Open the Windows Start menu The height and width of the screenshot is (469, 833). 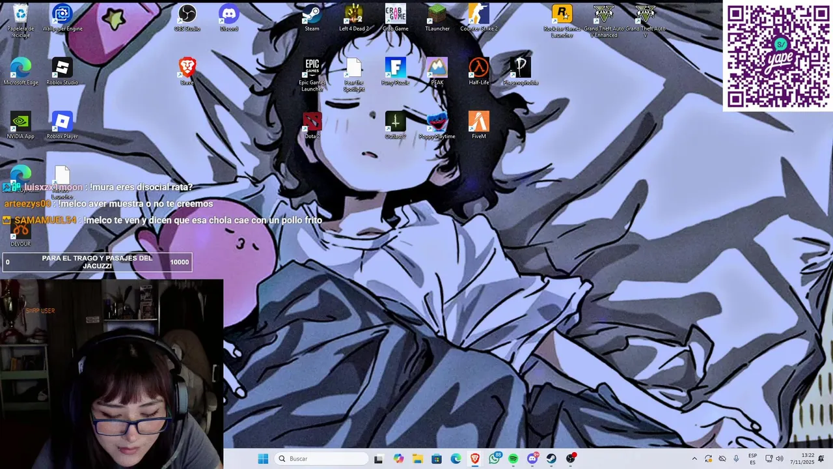pyautogui.click(x=263, y=459)
